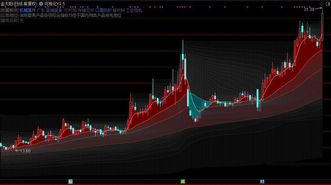Toggle the side panel icon at top right
The width and height of the screenshot is (331, 185).
tap(328, 4)
